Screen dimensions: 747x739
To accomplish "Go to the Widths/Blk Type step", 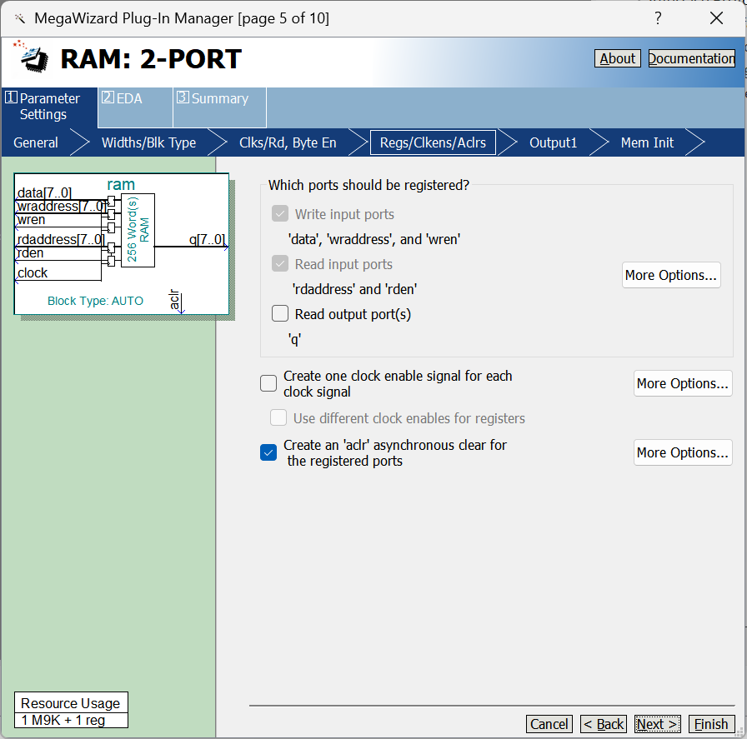I will pyautogui.click(x=148, y=142).
